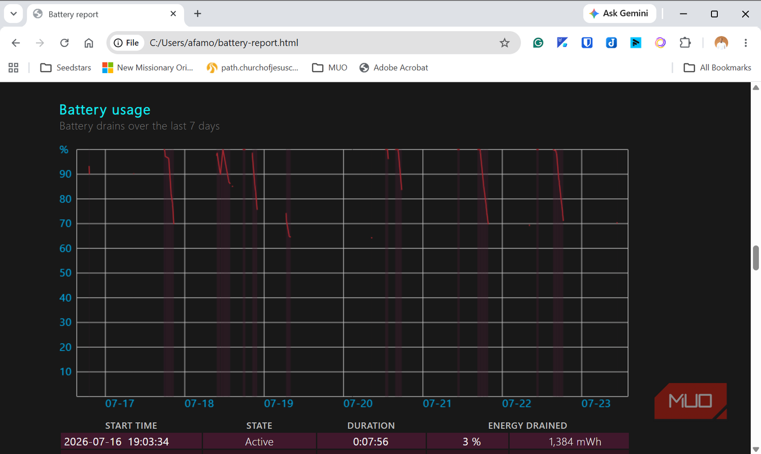761x454 pixels.
Task: Open the MUO bookmark folder
Action: [330, 68]
